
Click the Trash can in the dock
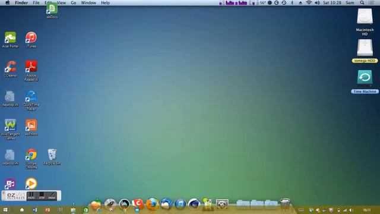click(x=285, y=203)
